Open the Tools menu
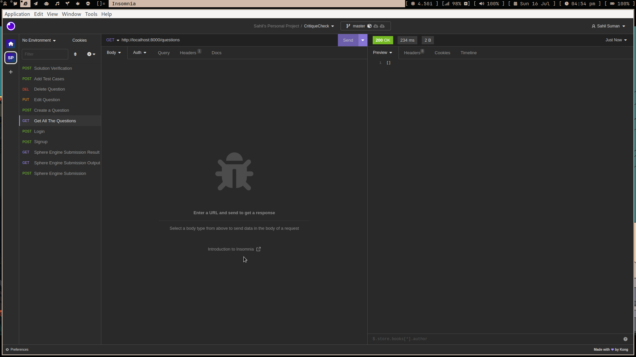 (91, 14)
